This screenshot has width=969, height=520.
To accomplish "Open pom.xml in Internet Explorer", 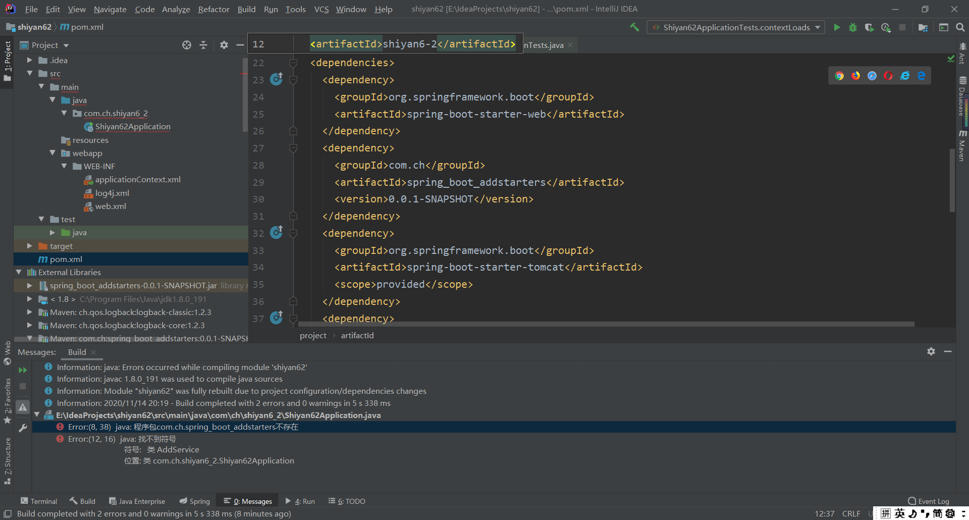I will (905, 76).
